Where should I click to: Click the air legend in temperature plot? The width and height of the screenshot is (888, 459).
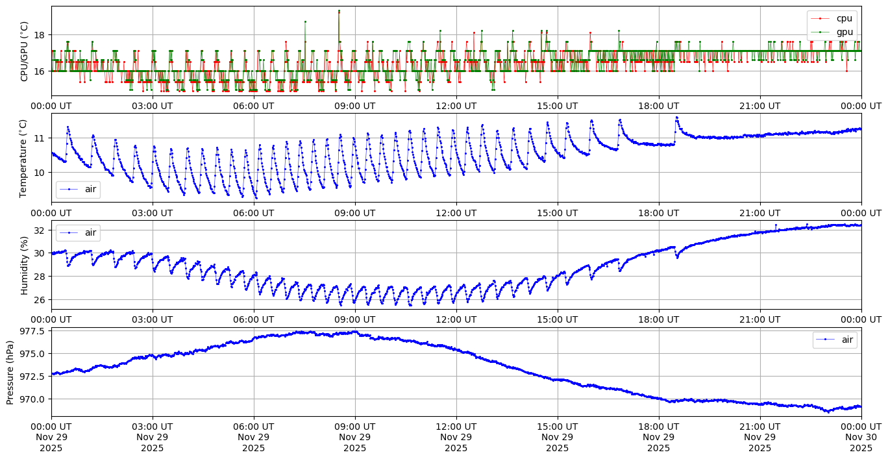point(78,190)
